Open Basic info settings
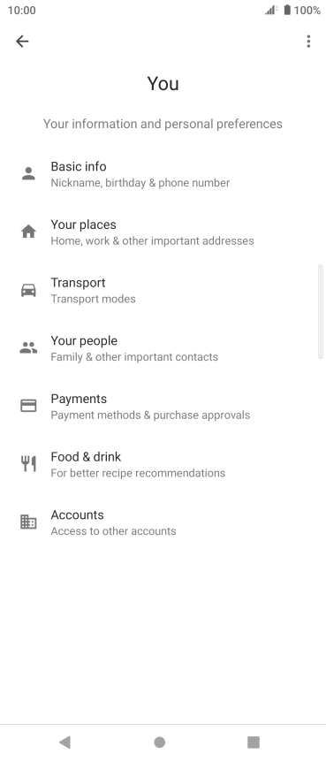Image resolution: width=326 pixels, height=762 pixels. (x=163, y=174)
